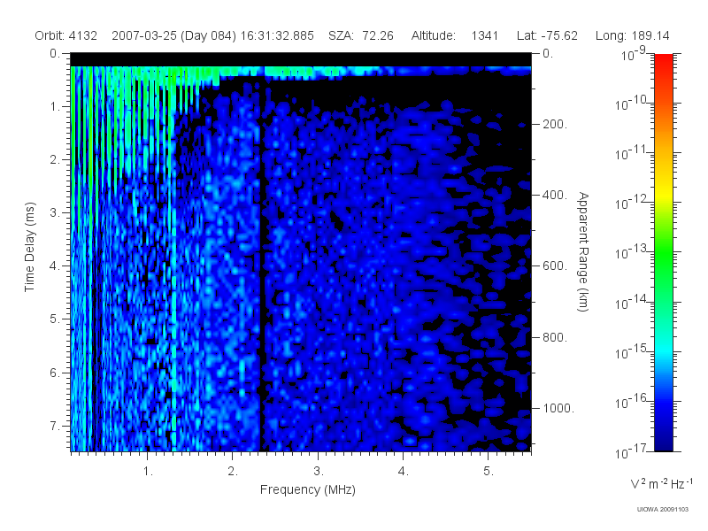
Task: Click the "1." tick on Frequency axis
Action: (x=148, y=472)
